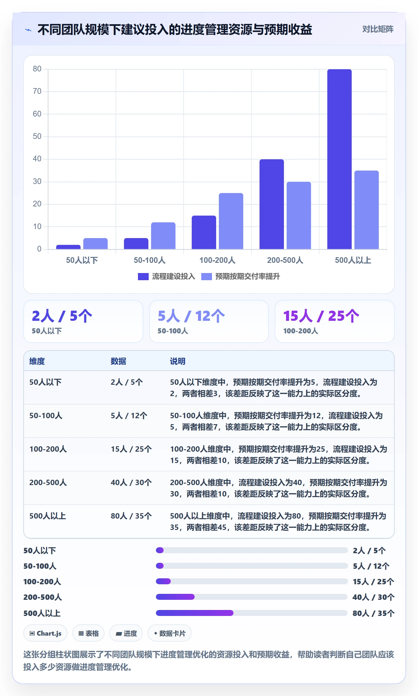The width and height of the screenshot is (418, 696).
Task: Click the light 100-200人 bar at 25
Action: [x=231, y=221]
